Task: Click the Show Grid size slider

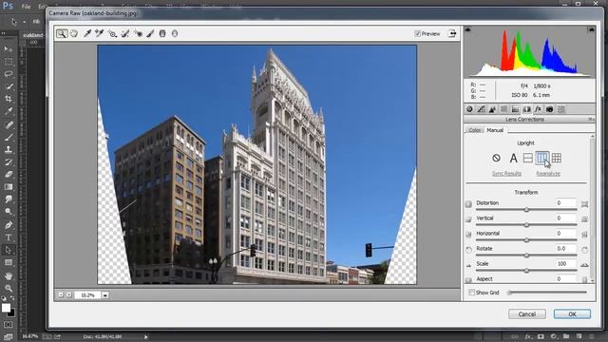Action: pyautogui.click(x=547, y=293)
